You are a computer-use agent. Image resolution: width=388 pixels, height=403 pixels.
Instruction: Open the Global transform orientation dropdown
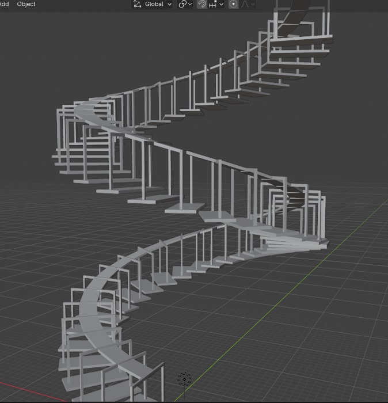152,5
